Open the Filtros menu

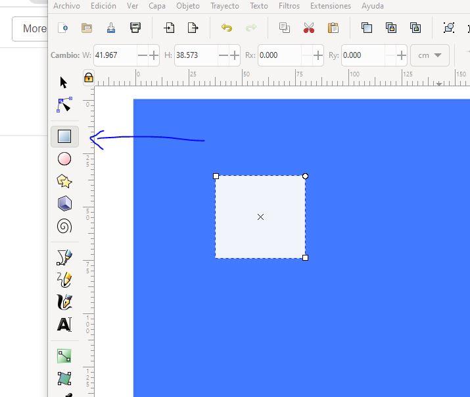click(x=289, y=6)
